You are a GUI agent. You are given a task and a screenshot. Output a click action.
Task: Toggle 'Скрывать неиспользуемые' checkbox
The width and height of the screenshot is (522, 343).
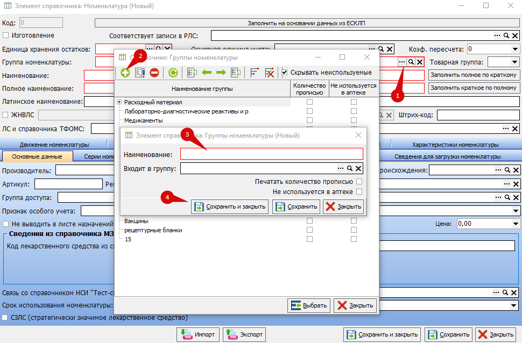click(285, 73)
